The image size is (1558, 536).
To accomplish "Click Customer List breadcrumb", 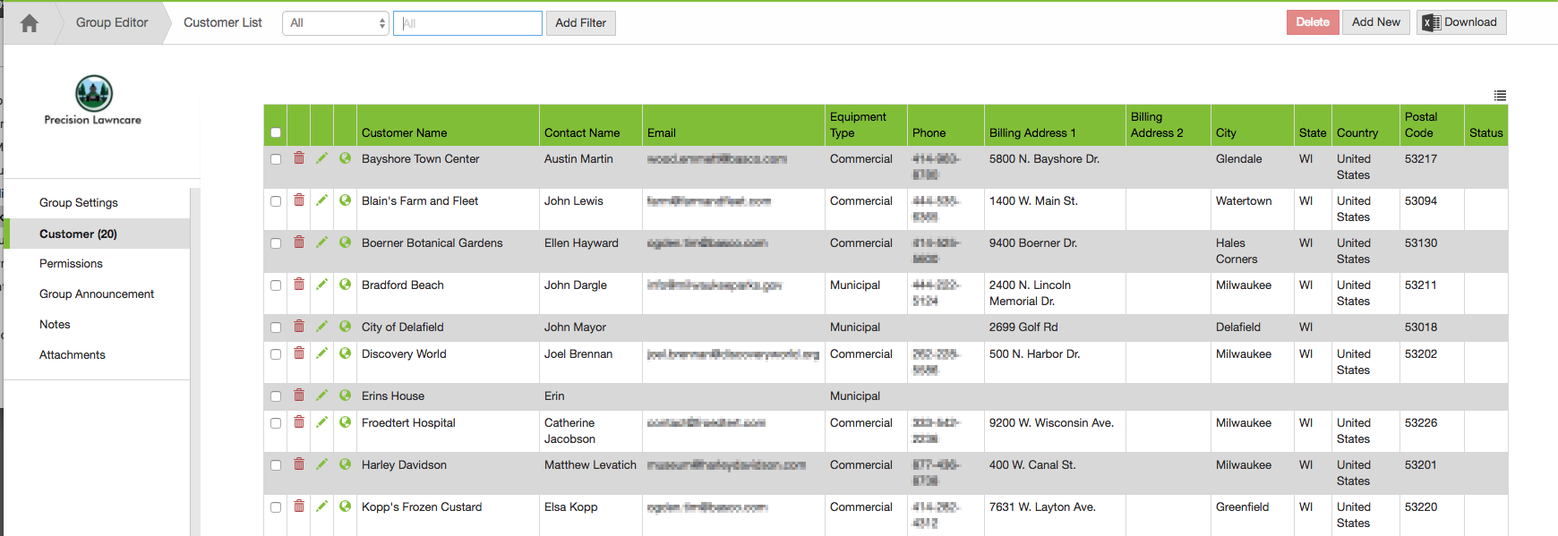I will tap(223, 22).
